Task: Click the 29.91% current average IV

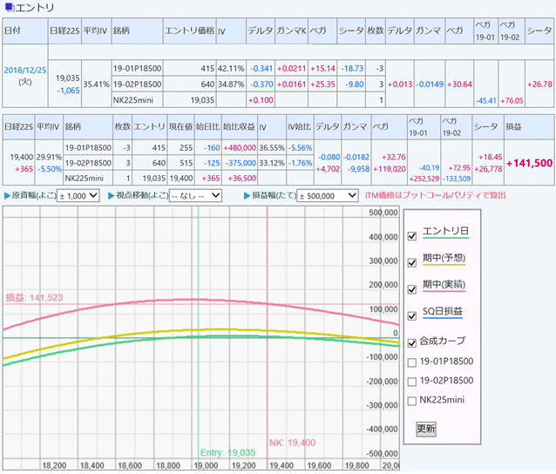Action: [49, 157]
